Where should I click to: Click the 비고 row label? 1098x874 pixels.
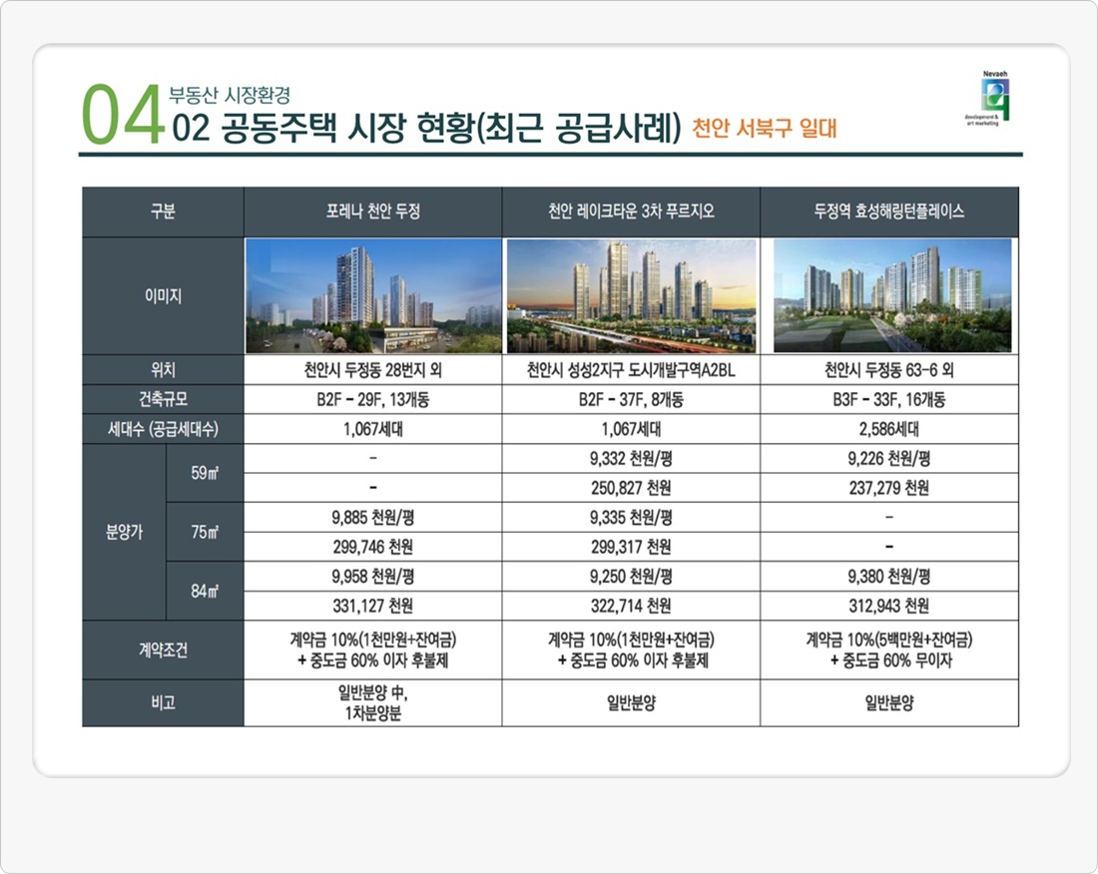point(163,702)
